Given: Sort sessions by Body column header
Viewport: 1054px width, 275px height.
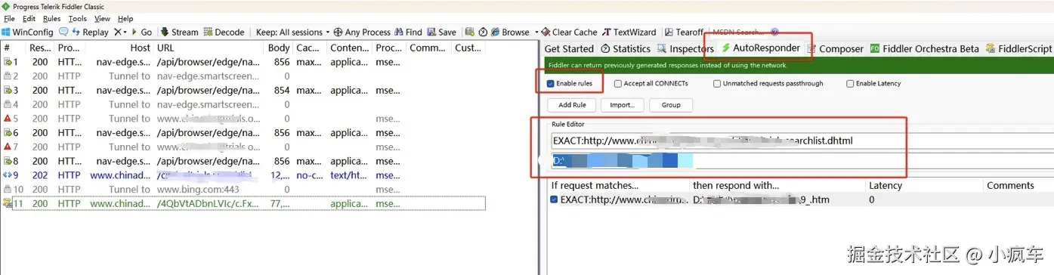Looking at the screenshot, I should coord(278,48).
